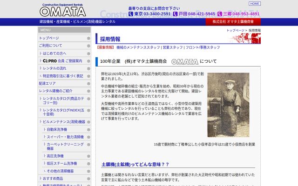The image size is (298, 186).
Task: Jump to 営業スタッフ recruitment link
Action: click(173, 47)
